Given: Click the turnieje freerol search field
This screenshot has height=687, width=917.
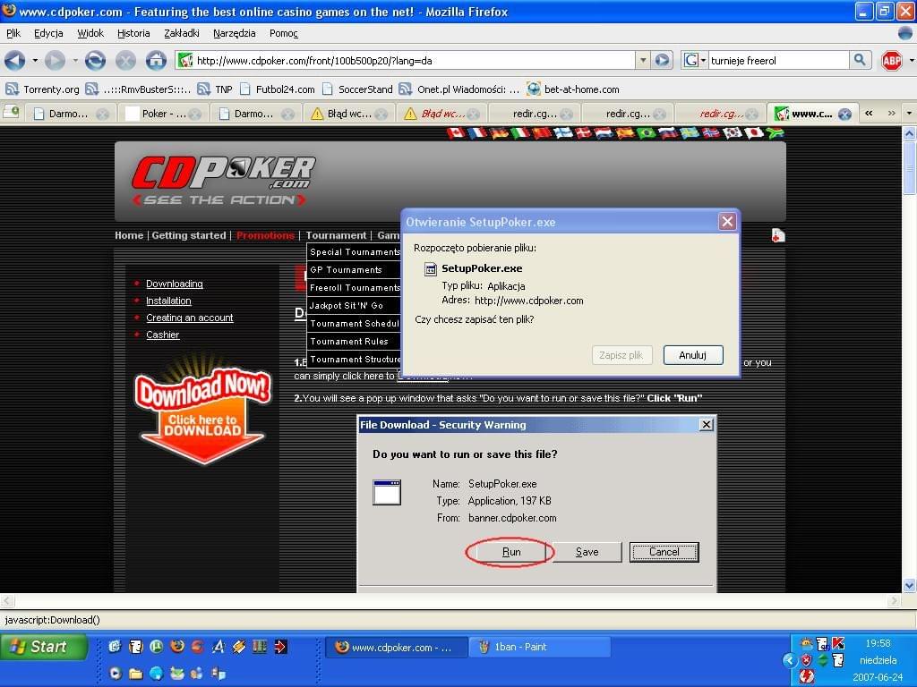Looking at the screenshot, I should coord(778,60).
